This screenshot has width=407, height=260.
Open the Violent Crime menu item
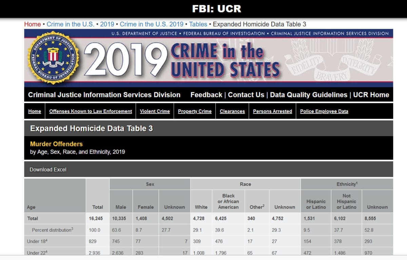(x=155, y=111)
